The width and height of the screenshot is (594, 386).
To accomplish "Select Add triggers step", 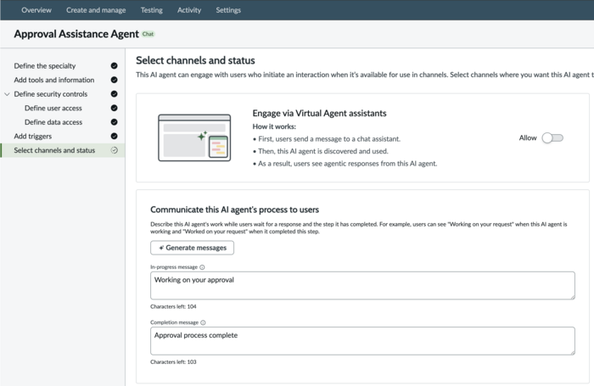I will pos(33,136).
